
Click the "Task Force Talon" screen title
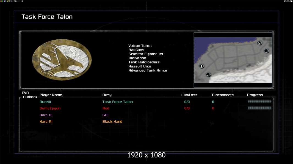[x=47, y=17]
